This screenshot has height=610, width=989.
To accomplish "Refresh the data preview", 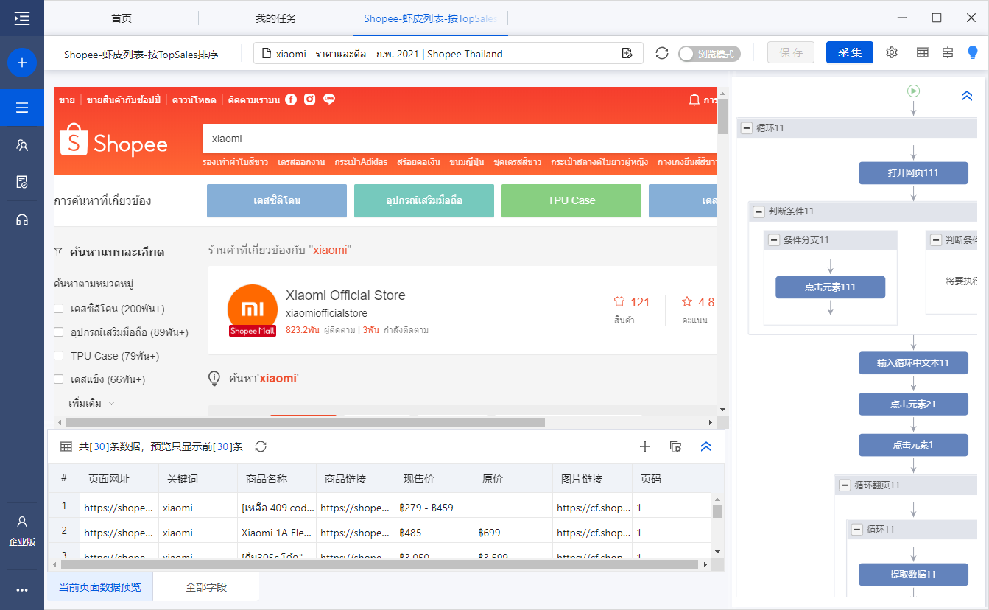I will tap(261, 446).
